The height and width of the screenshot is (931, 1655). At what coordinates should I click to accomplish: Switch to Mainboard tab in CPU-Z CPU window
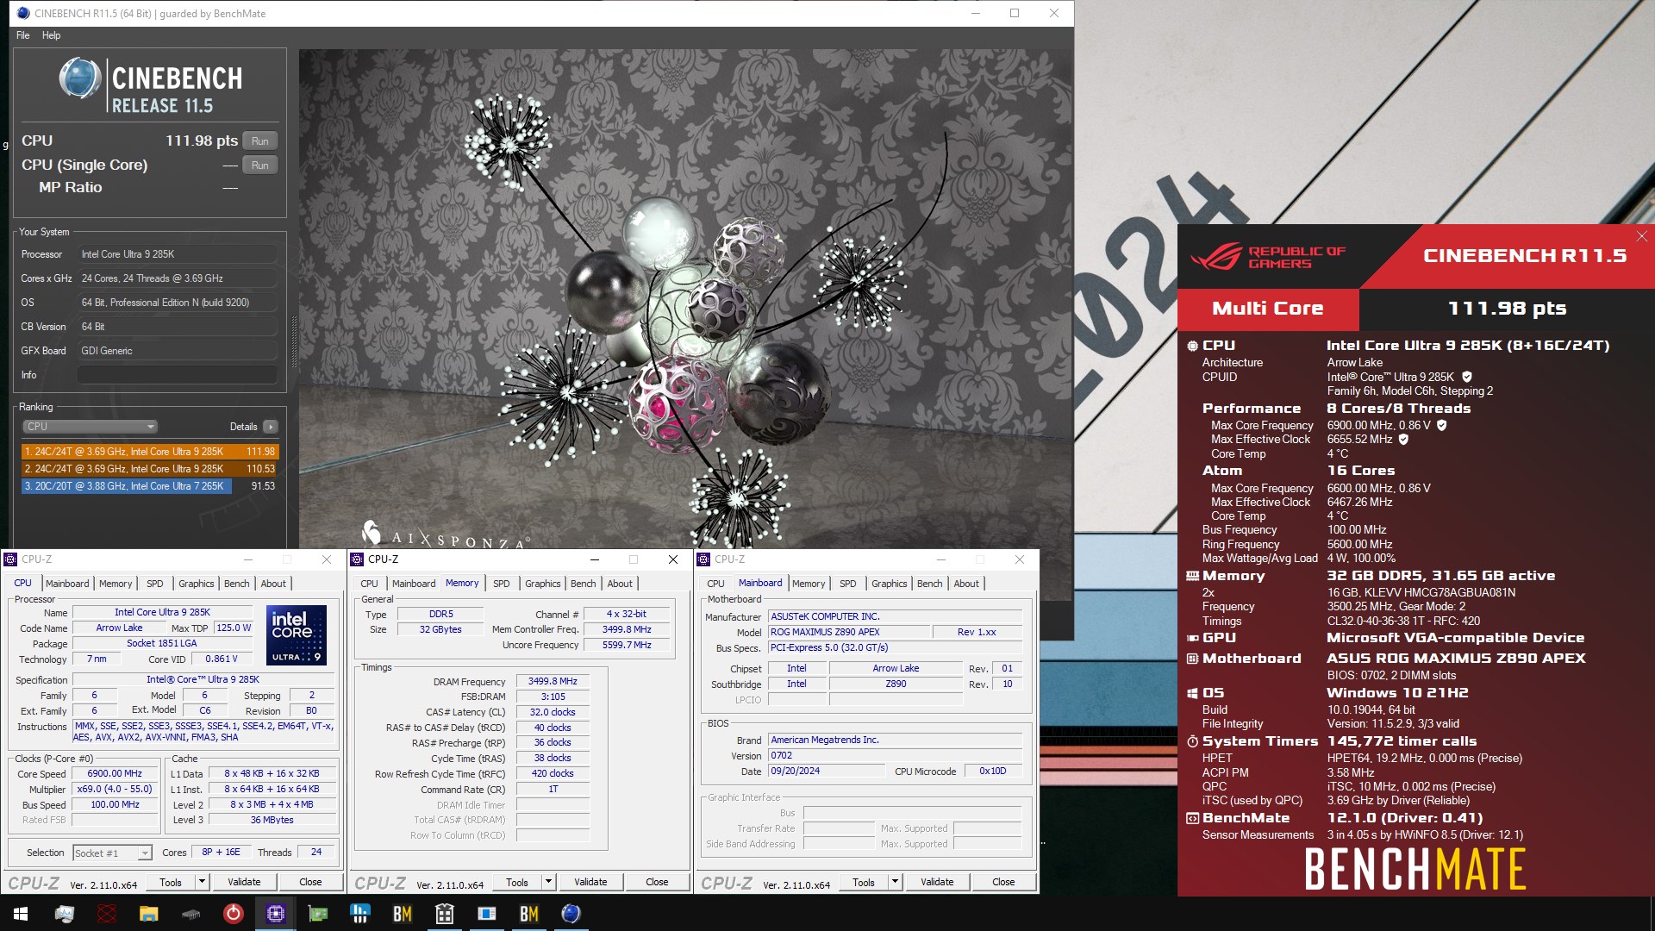click(67, 584)
